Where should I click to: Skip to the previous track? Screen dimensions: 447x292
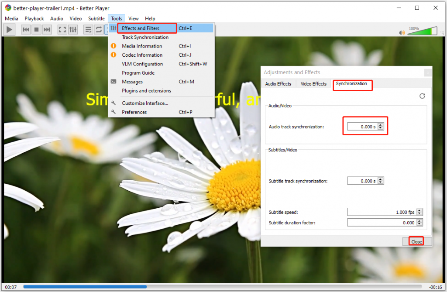click(x=26, y=30)
